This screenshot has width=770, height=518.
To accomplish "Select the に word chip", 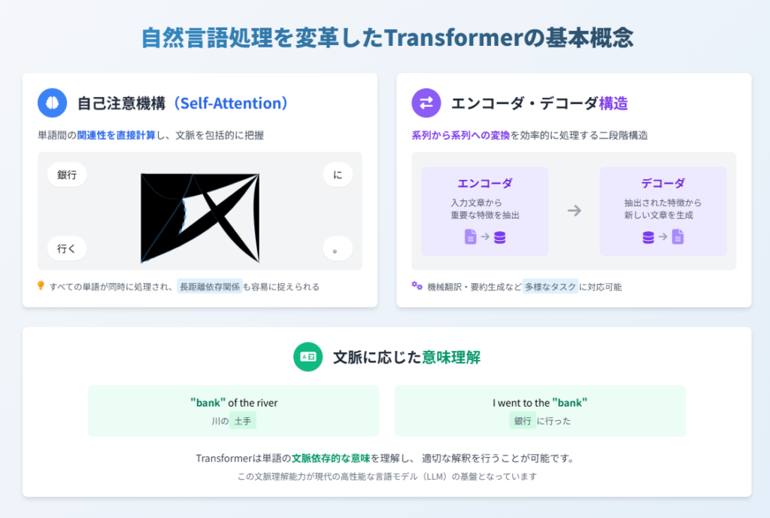I will [338, 175].
